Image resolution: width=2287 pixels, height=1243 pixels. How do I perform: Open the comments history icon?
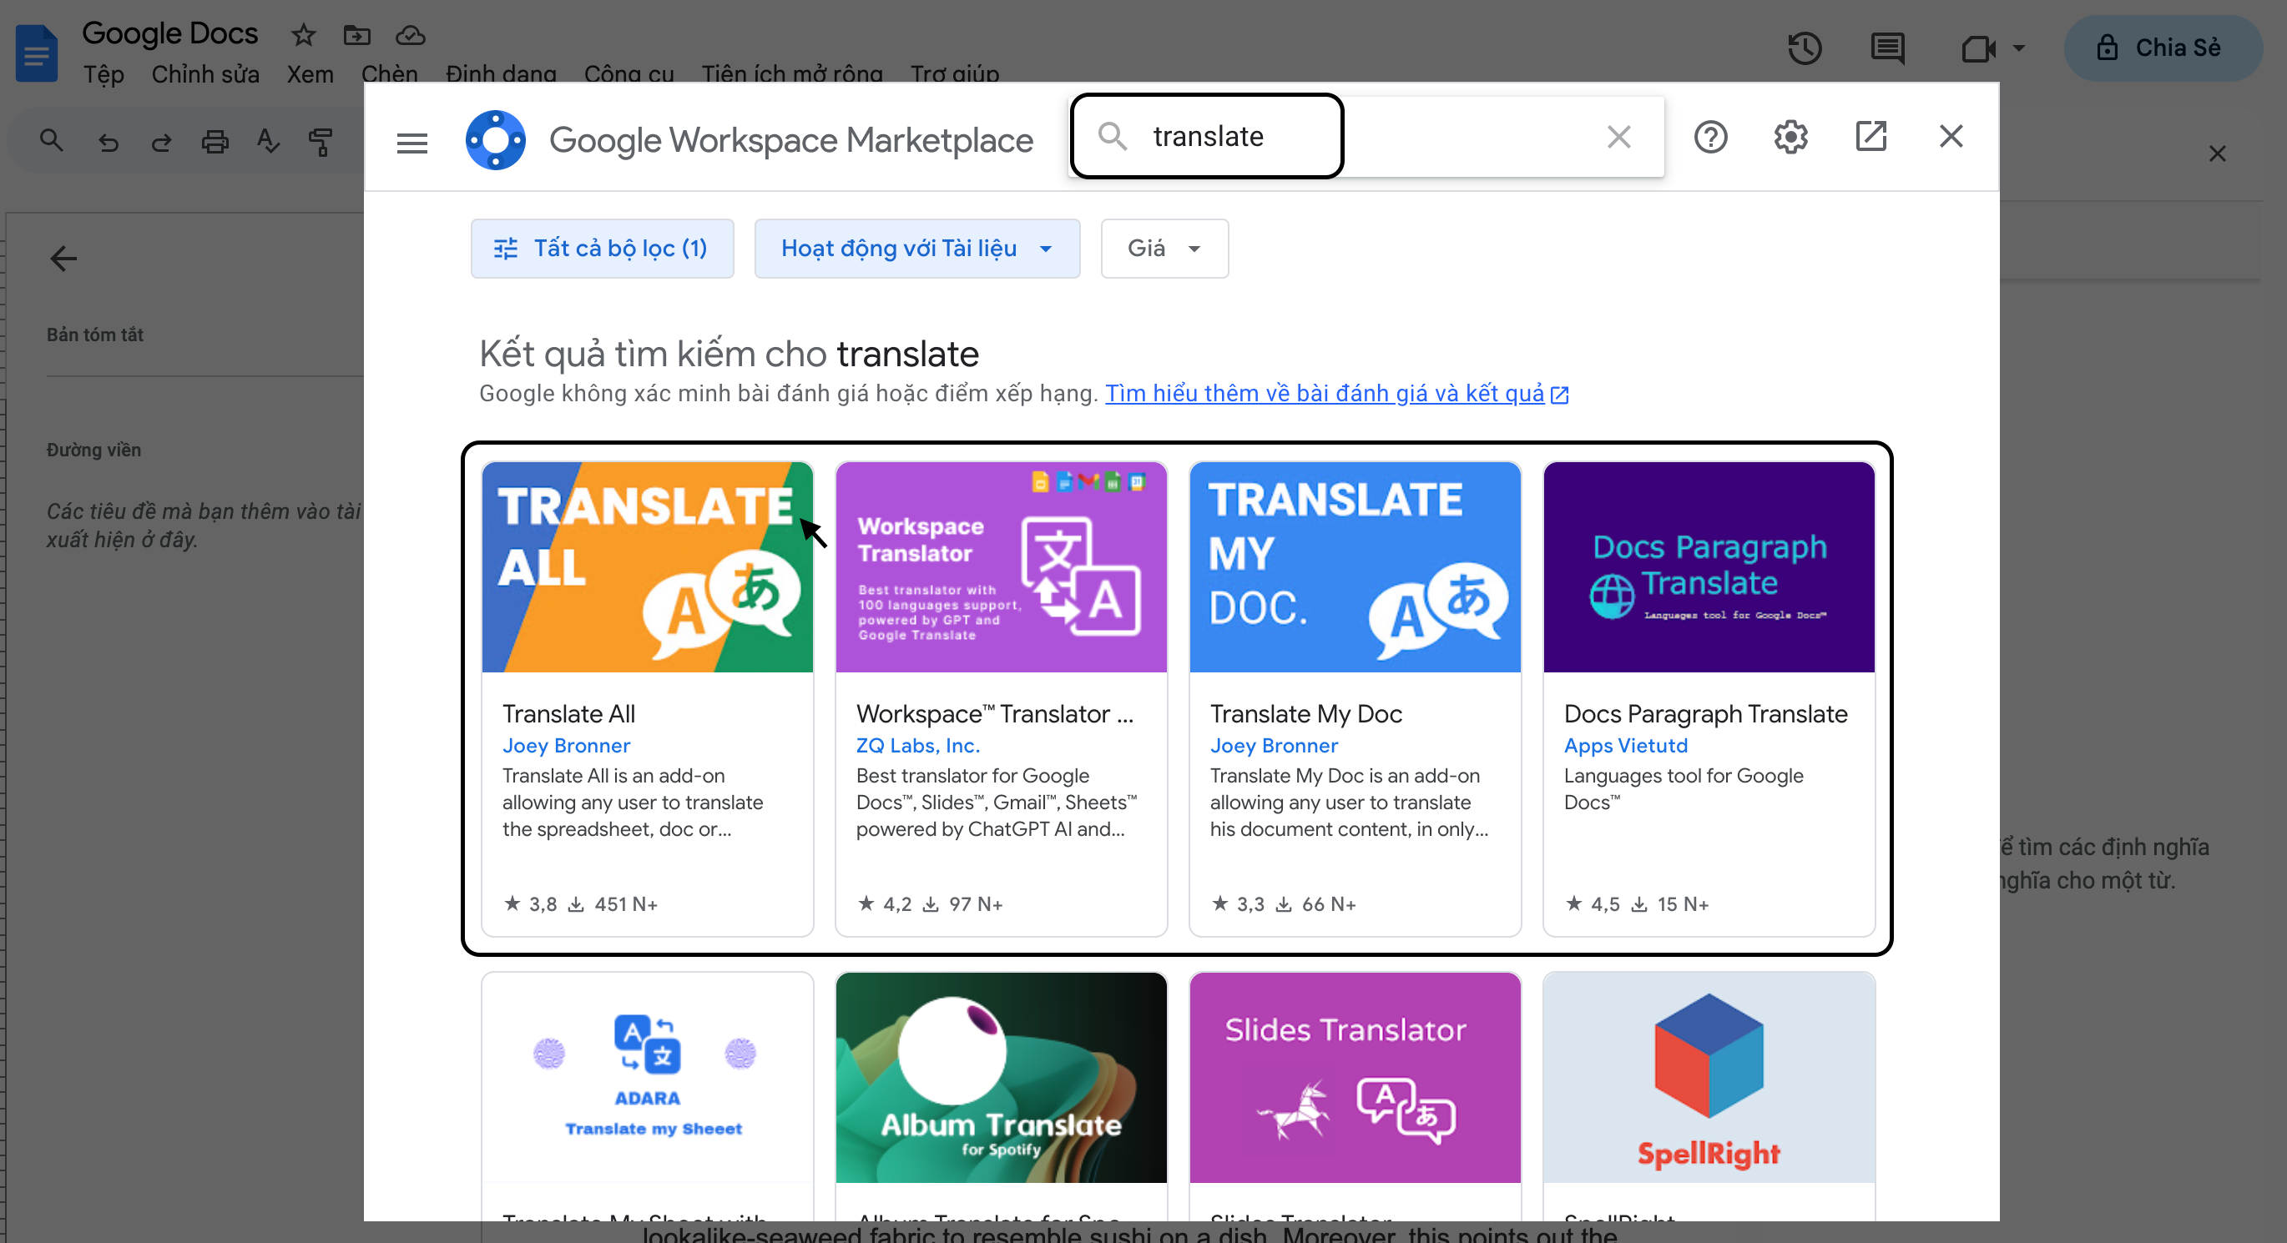(1886, 48)
